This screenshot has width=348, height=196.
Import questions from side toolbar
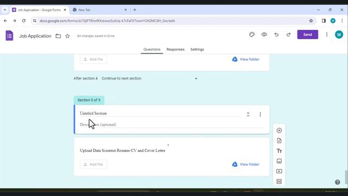(279, 140)
